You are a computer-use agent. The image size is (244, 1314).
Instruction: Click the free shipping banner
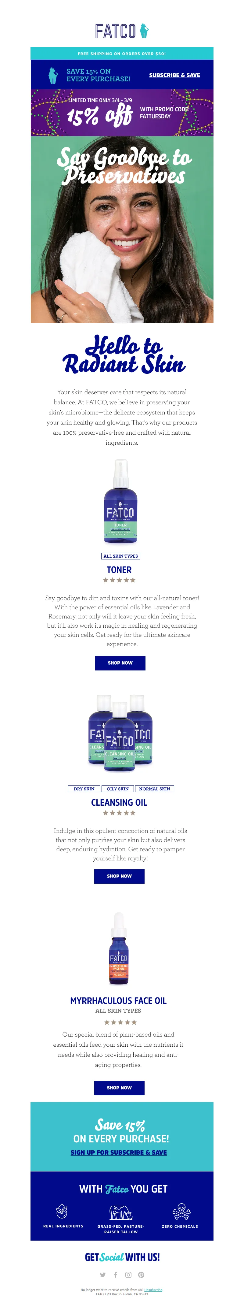(x=121, y=53)
